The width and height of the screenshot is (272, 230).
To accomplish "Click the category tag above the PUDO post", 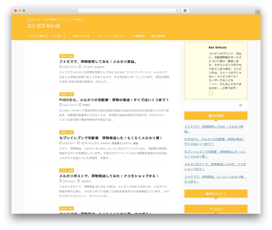I will coord(66,94).
